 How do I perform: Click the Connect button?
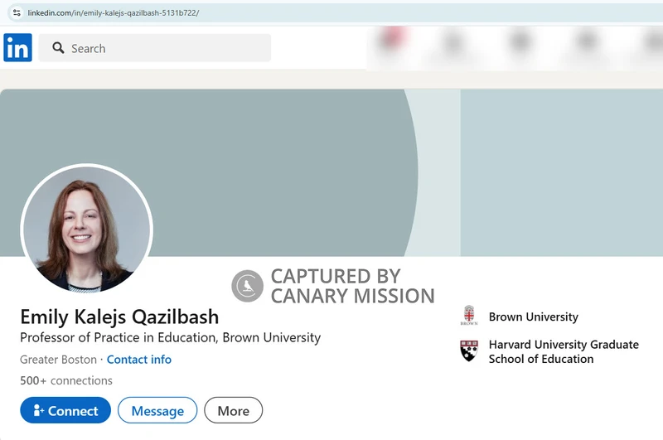click(65, 410)
